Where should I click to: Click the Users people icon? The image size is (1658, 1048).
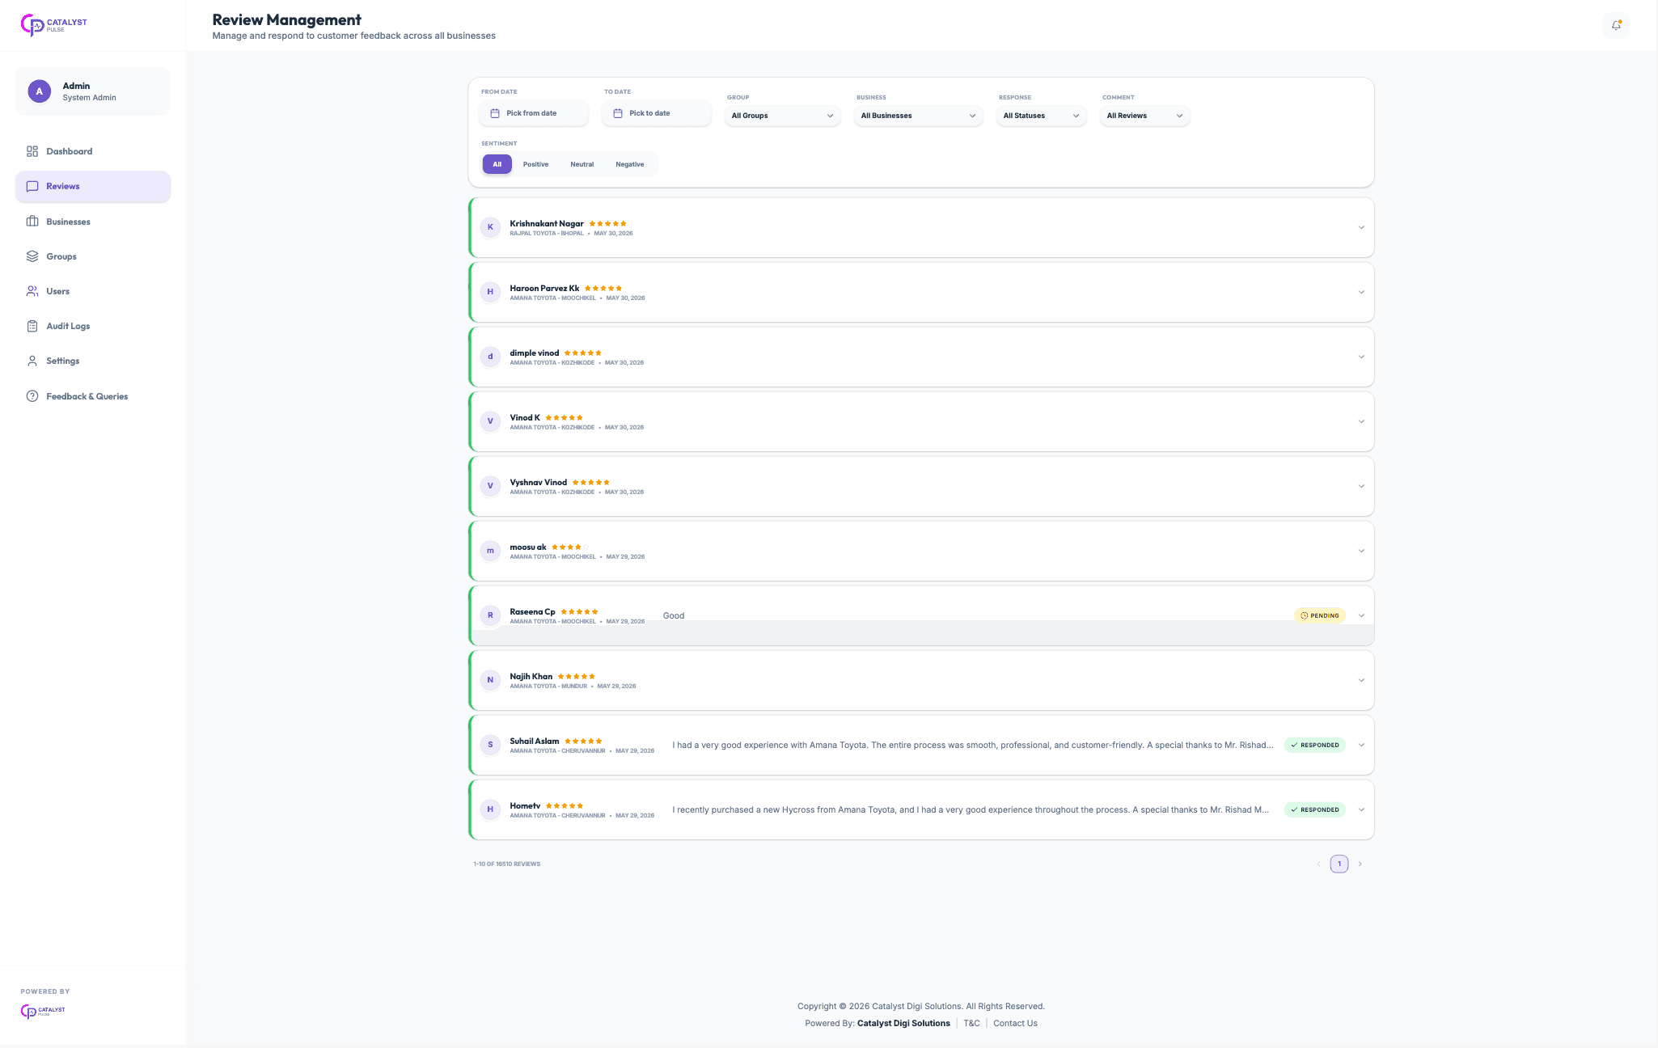click(32, 291)
